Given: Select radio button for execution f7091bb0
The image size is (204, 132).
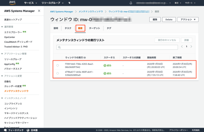Looking at the screenshot, I should click(x=58, y=65).
